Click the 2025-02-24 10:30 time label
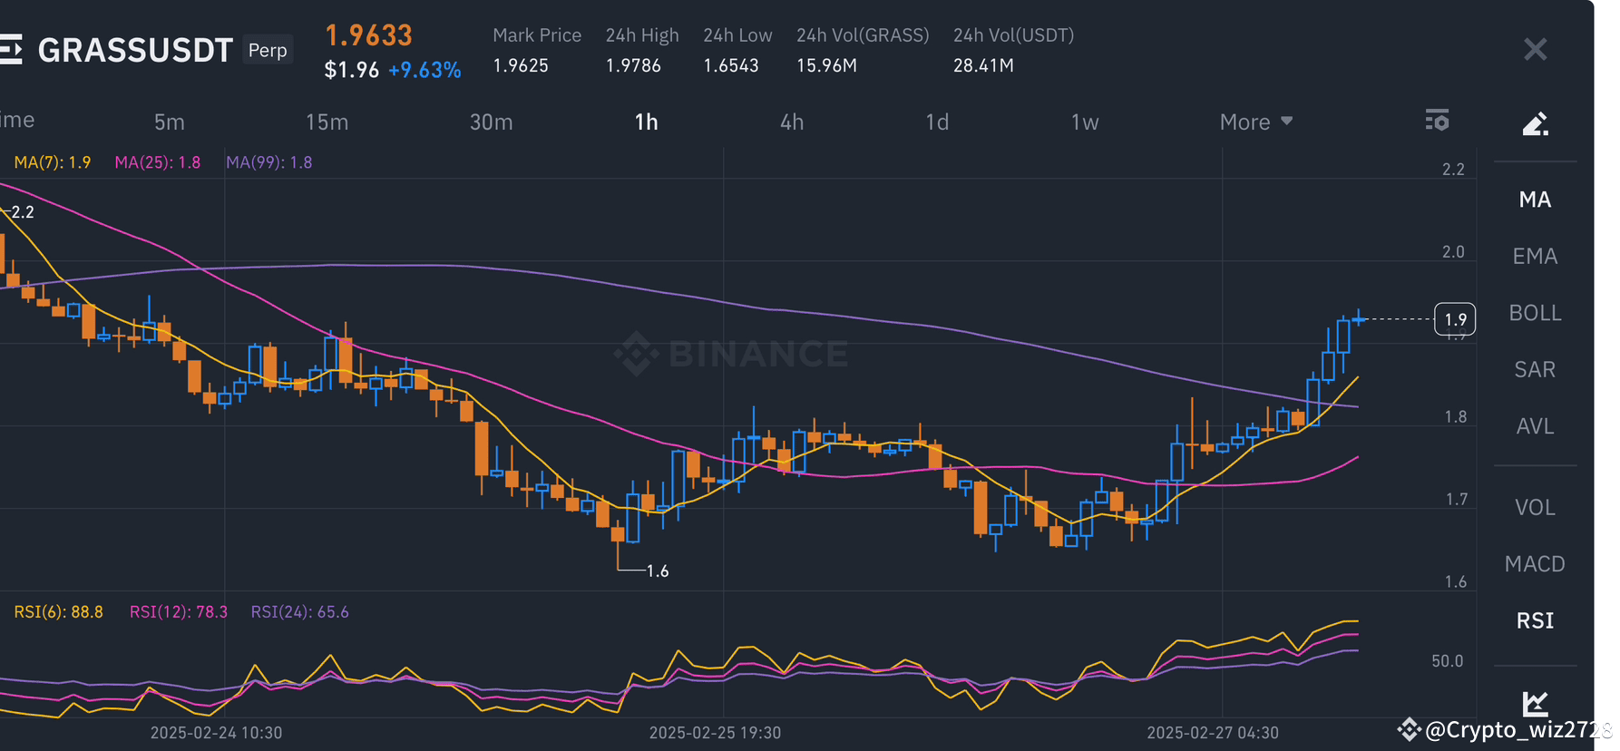The image size is (1620, 751). (x=216, y=733)
